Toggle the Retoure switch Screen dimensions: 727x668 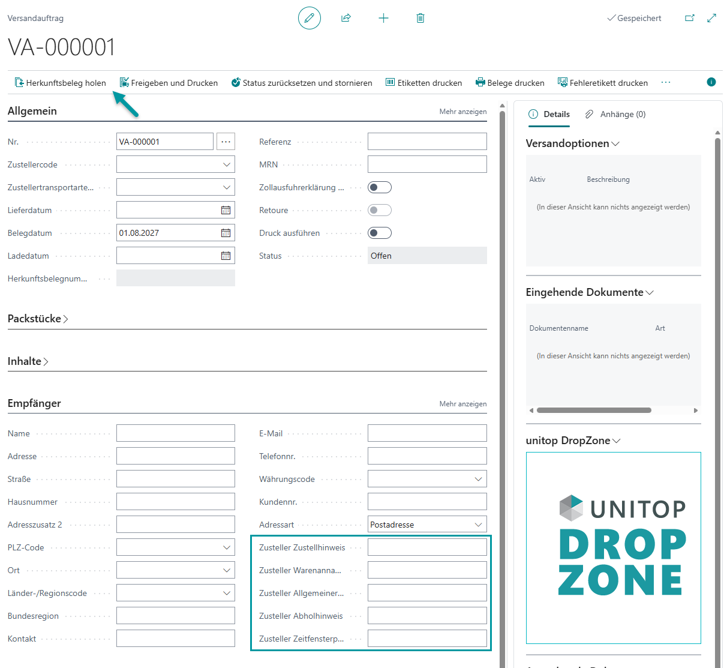point(380,210)
